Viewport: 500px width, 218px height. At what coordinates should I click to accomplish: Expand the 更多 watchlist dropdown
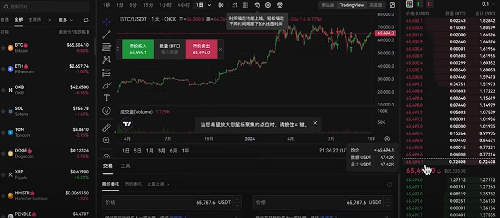pyautogui.click(x=66, y=20)
